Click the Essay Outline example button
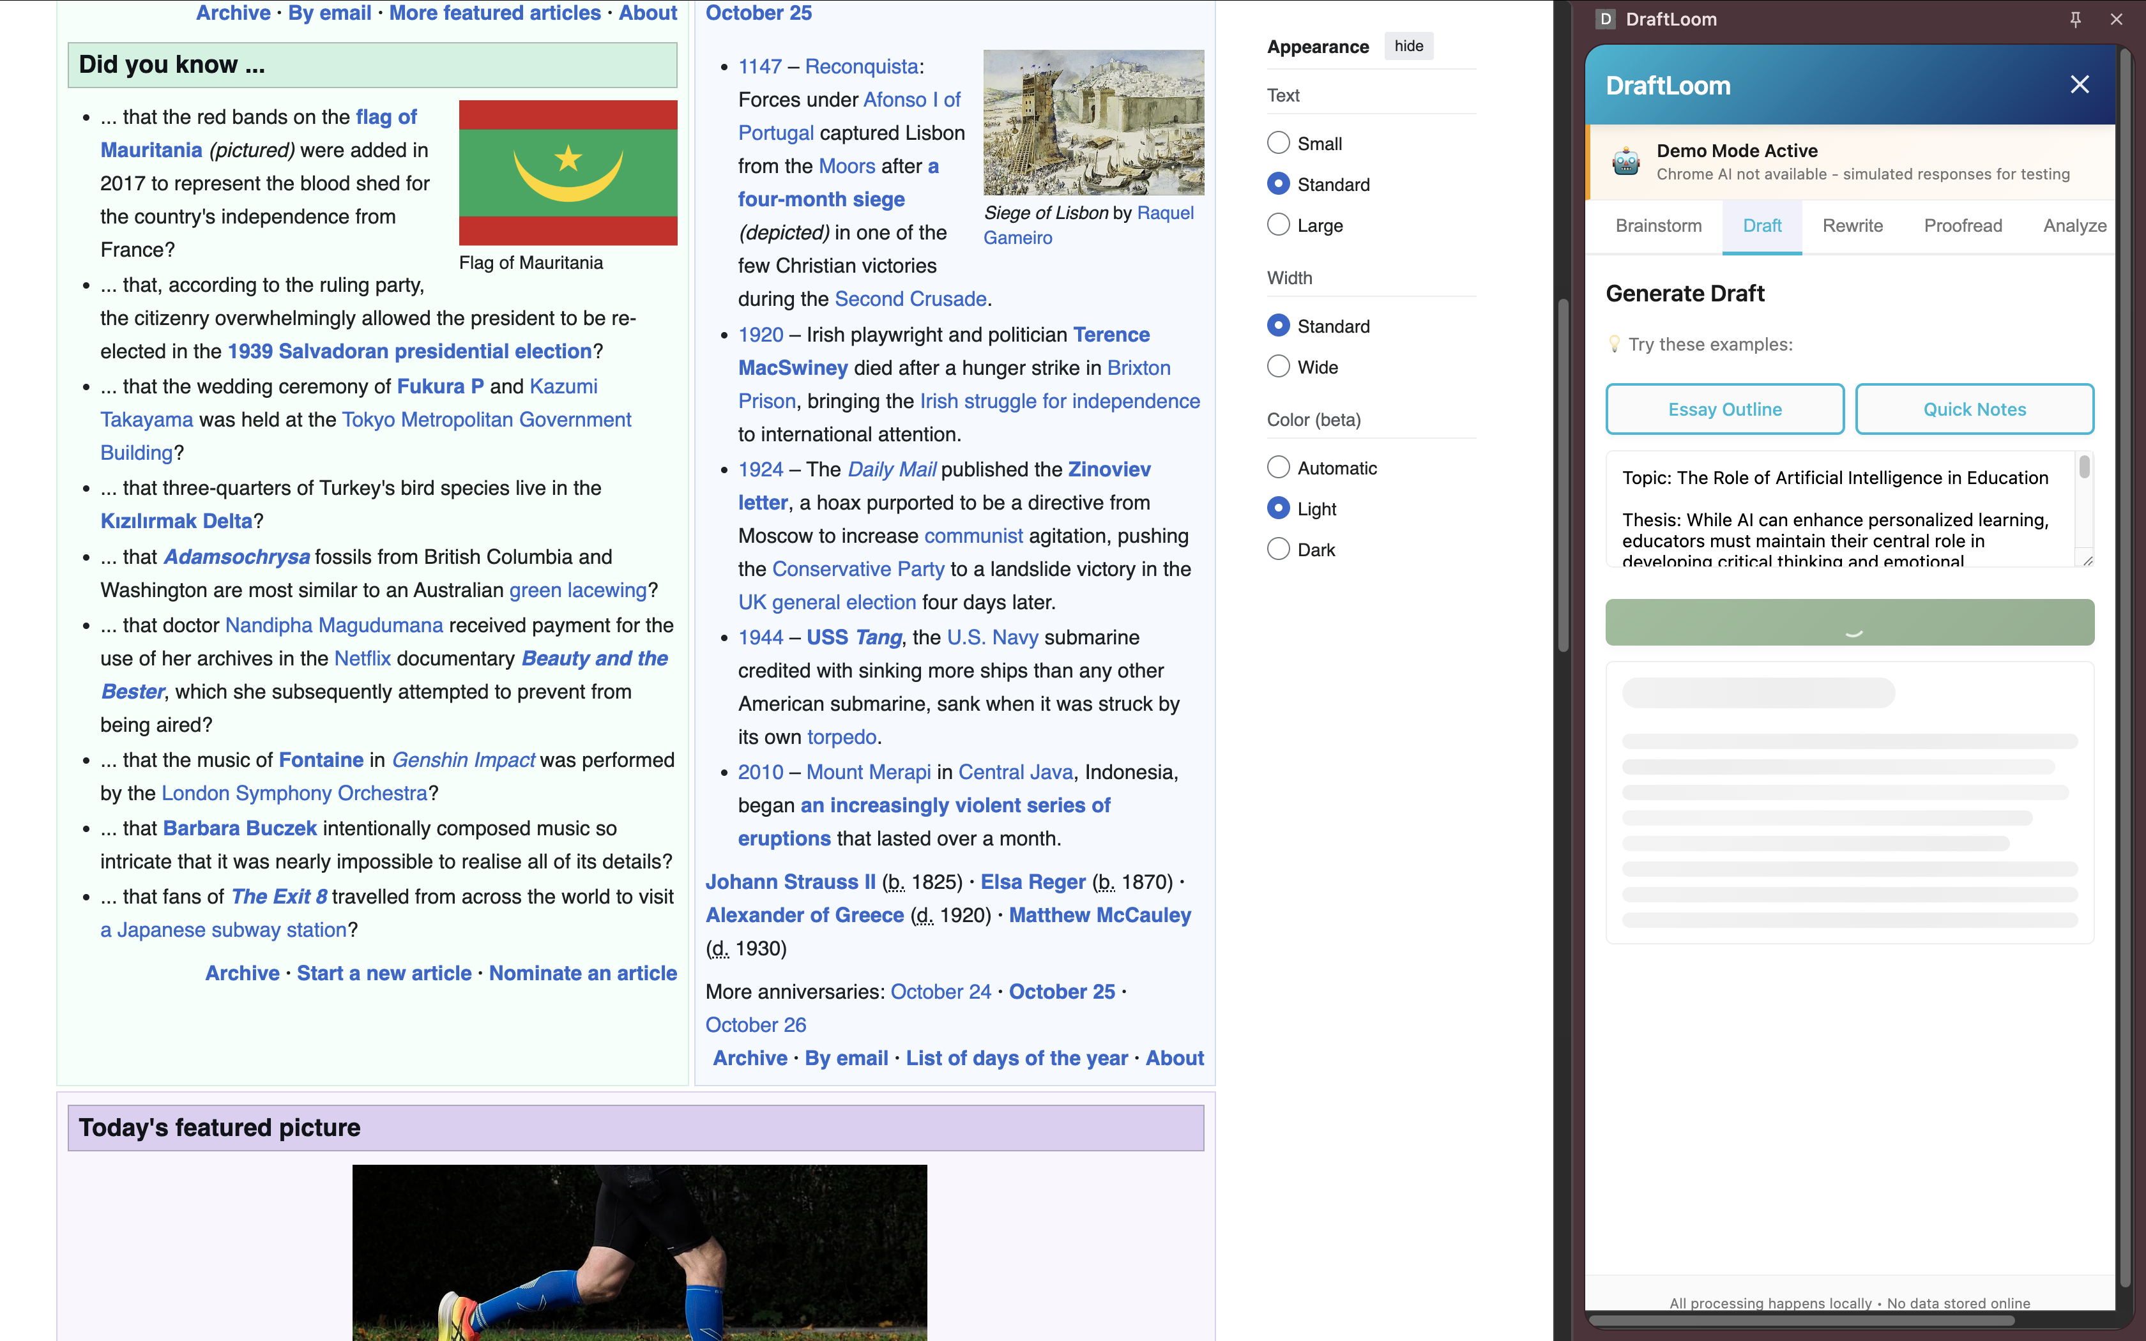The width and height of the screenshot is (2146, 1341). click(x=1724, y=409)
